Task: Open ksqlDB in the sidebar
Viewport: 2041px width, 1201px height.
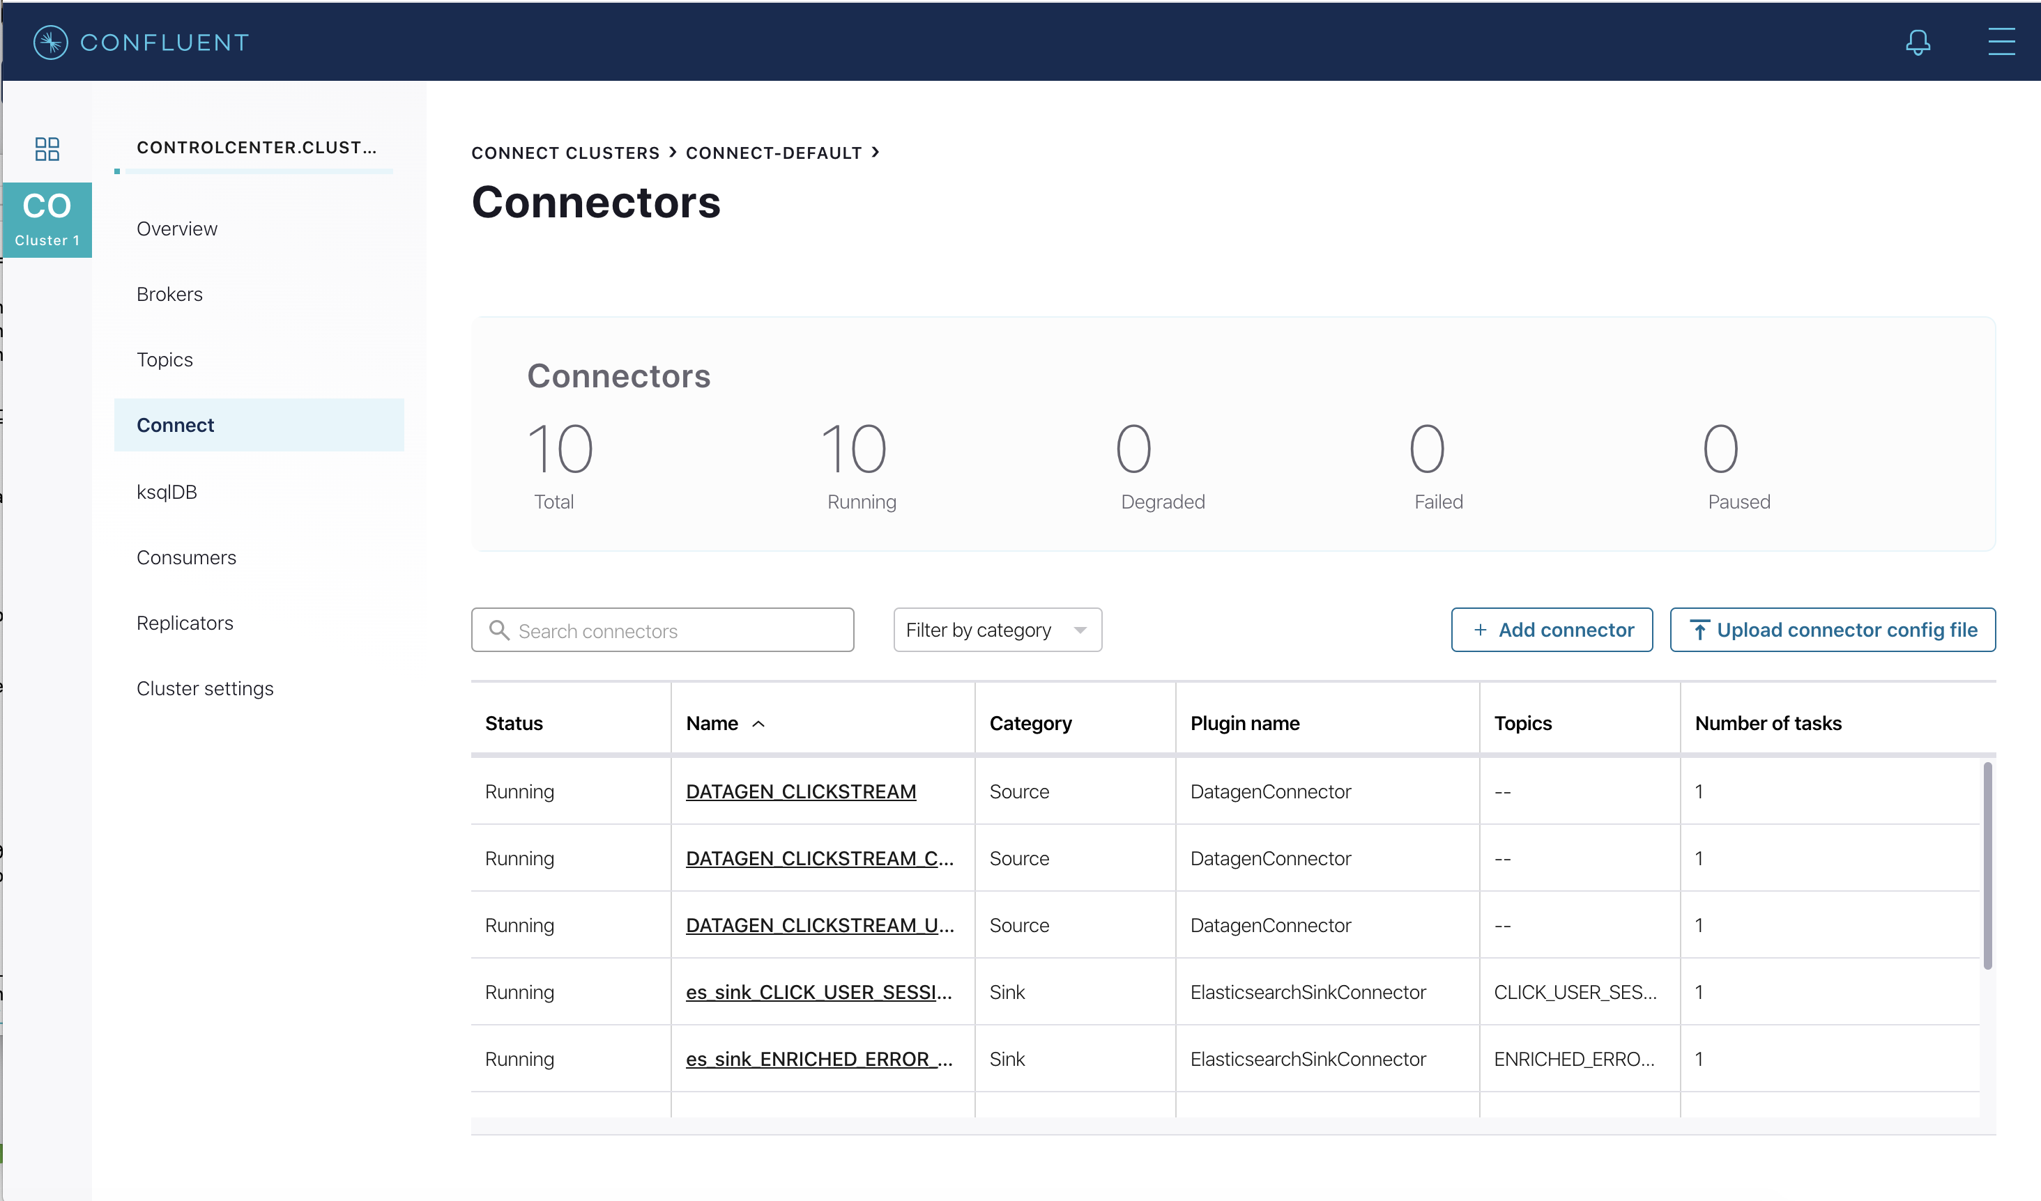Action: tap(167, 492)
